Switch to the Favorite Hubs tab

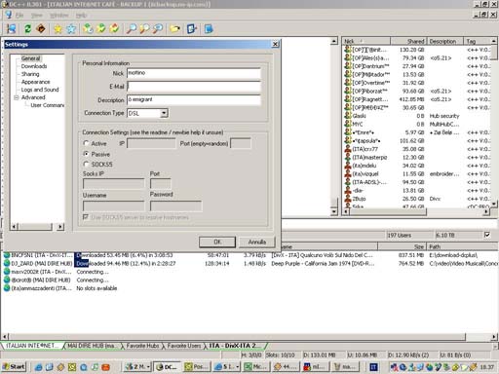click(x=142, y=346)
